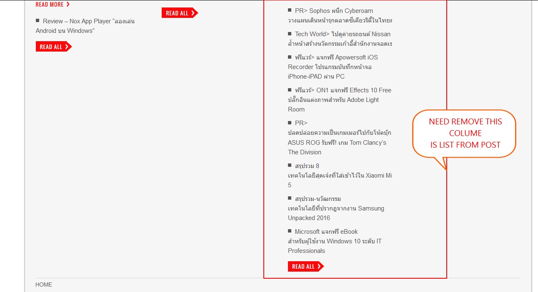The width and height of the screenshot is (538, 292).
Task: Click the bullet before the ASUS ROG PR
Action: pos(290,123)
